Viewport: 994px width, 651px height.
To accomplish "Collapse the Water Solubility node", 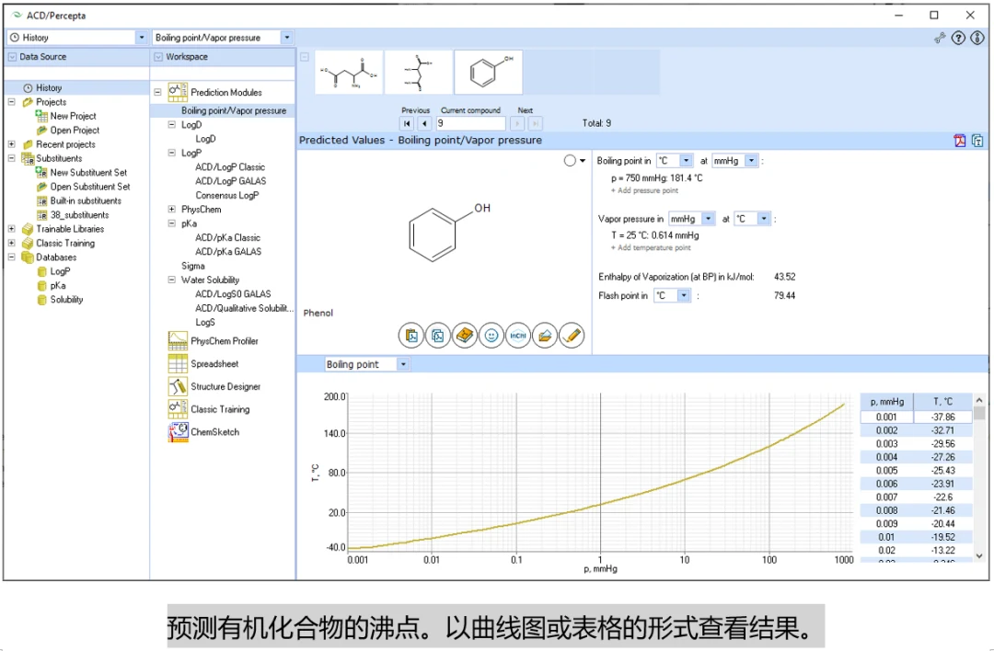I will 172,280.
